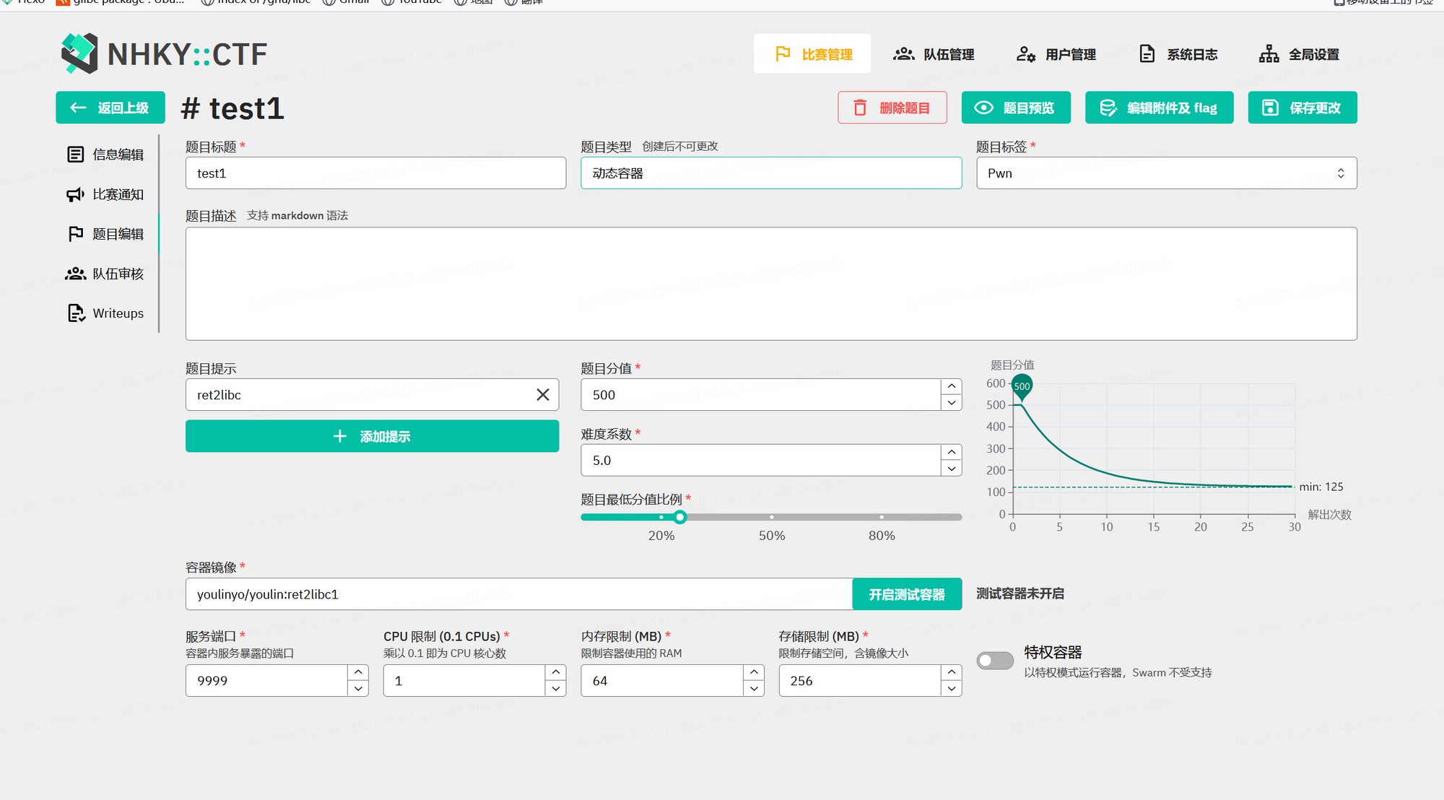The height and width of the screenshot is (800, 1444).
Task: Select Writeups in the sidebar
Action: click(106, 313)
